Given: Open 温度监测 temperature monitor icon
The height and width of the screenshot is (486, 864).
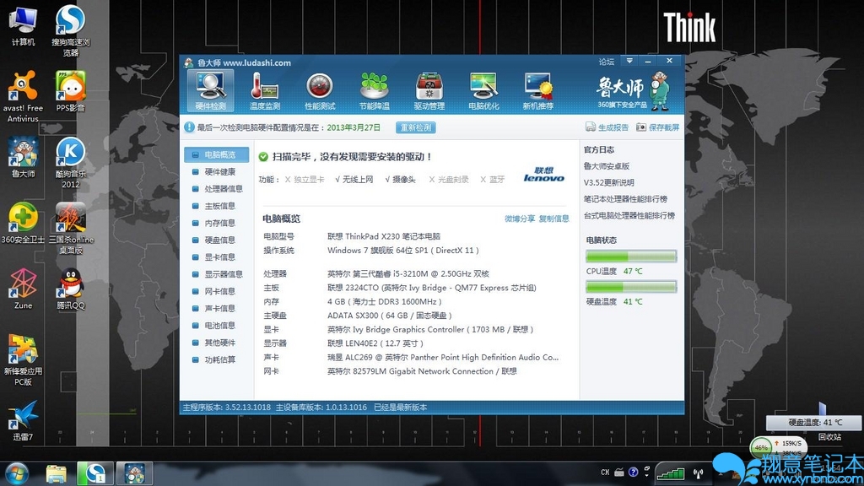Looking at the screenshot, I should (265, 91).
